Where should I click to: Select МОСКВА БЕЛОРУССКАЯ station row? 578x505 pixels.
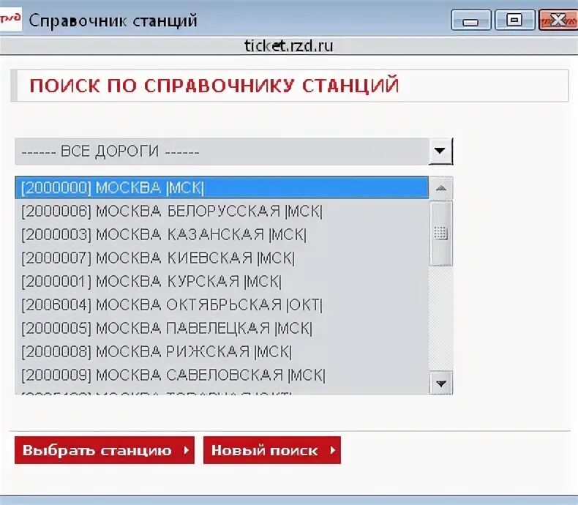tap(222, 212)
